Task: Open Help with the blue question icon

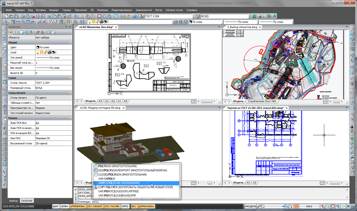Action: point(134,16)
